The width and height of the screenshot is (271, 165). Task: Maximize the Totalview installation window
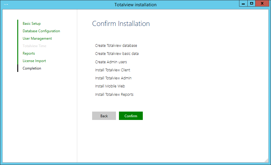[x=251, y=4]
